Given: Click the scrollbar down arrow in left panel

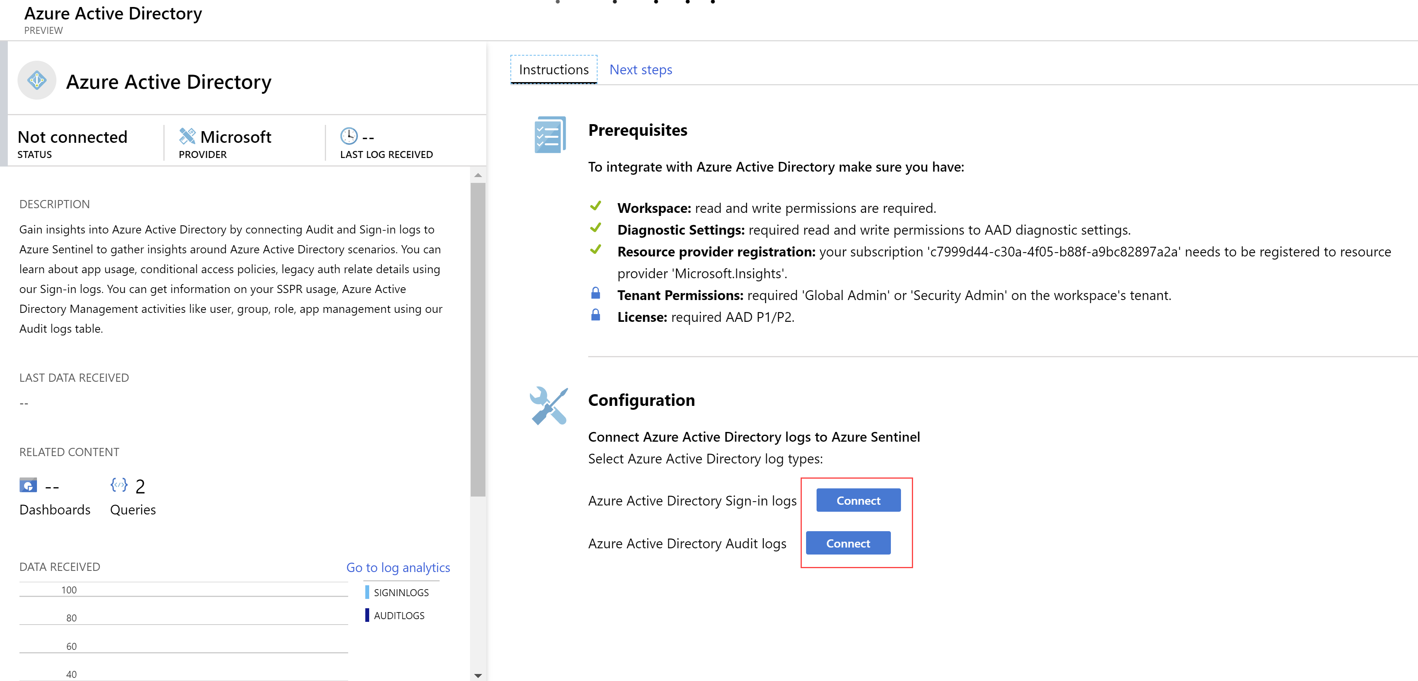Looking at the screenshot, I should click(478, 675).
